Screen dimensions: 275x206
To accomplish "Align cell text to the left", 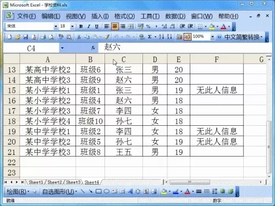I will point(107,26).
